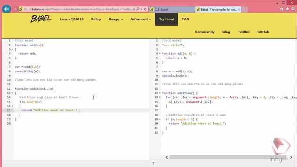
Task: Click the browser Home icon
Action: pos(282,9)
